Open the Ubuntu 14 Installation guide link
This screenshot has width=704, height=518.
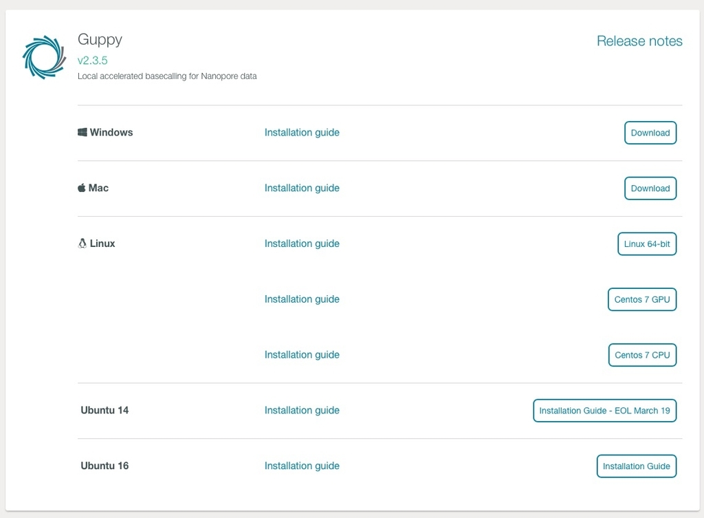302,410
